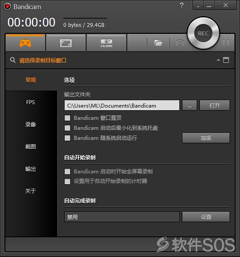This screenshot has height=257, width=240.
Task: Collapse the panel with the up arrow
Action: [218, 60]
